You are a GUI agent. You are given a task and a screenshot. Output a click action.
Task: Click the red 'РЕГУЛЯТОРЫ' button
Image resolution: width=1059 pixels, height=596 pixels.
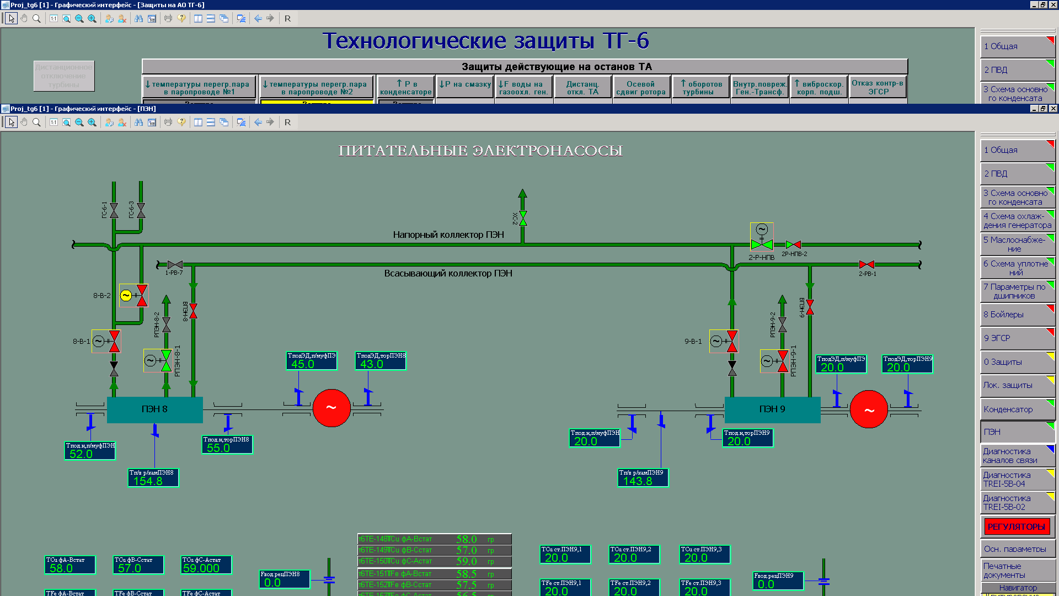coord(1017,526)
